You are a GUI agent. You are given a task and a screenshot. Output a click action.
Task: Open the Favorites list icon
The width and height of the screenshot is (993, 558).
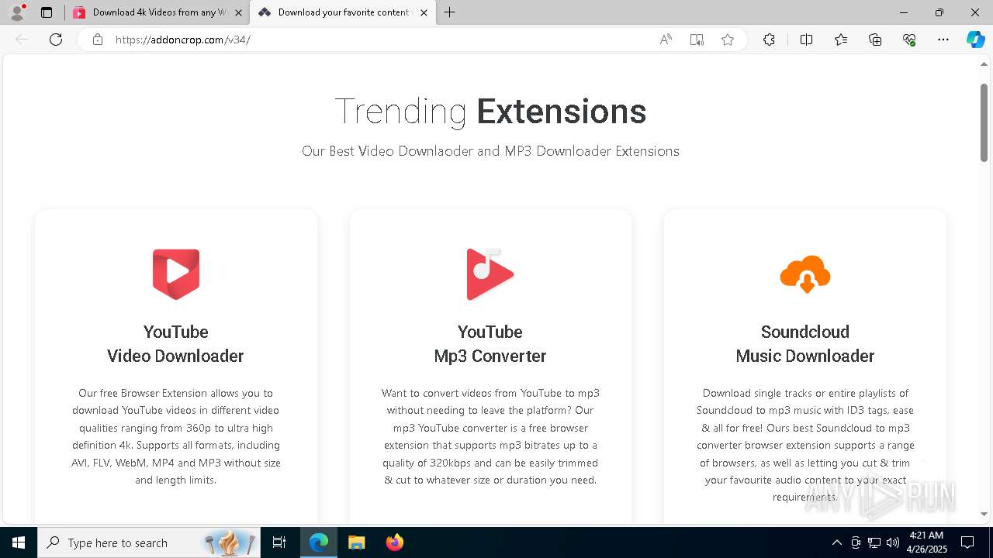[x=841, y=40]
